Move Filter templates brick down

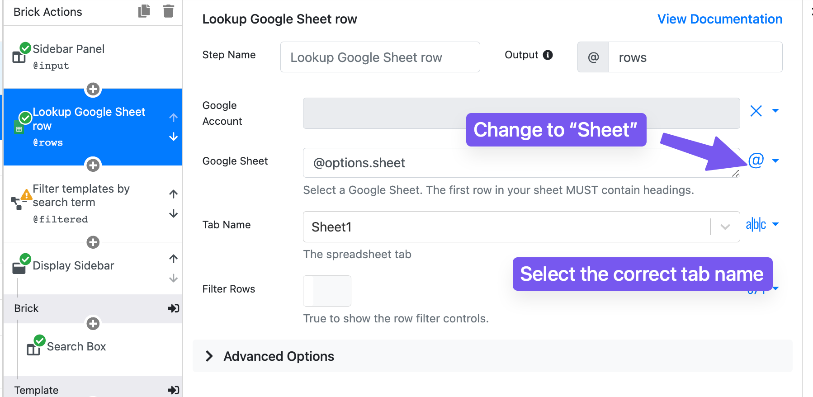point(173,213)
